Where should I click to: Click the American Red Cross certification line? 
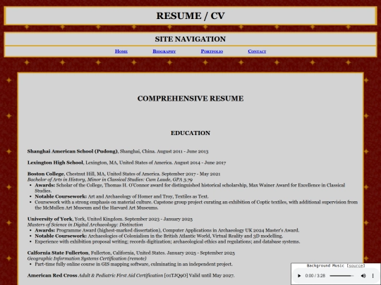point(131,276)
